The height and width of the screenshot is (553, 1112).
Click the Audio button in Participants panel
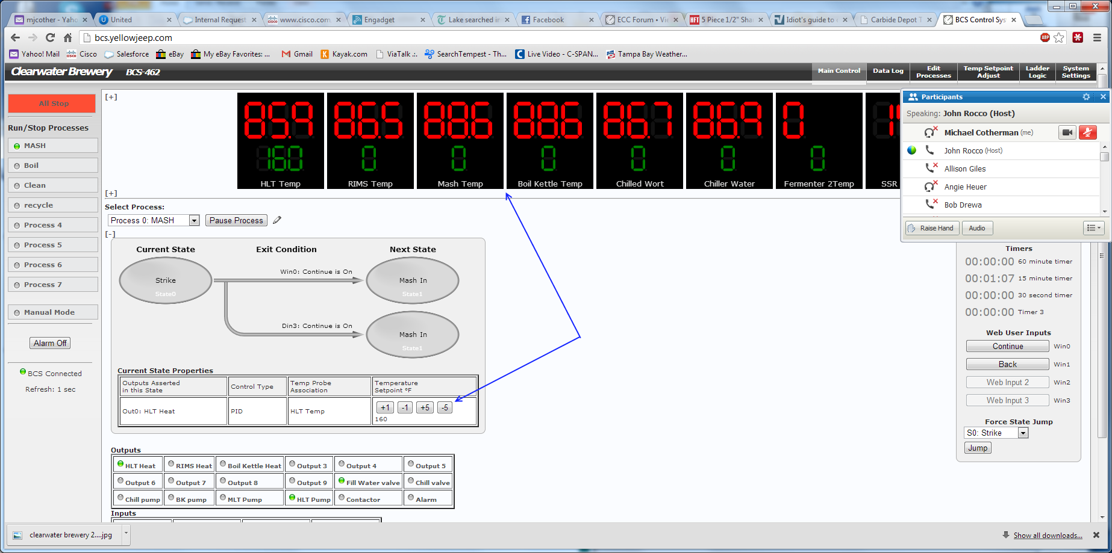coord(977,228)
